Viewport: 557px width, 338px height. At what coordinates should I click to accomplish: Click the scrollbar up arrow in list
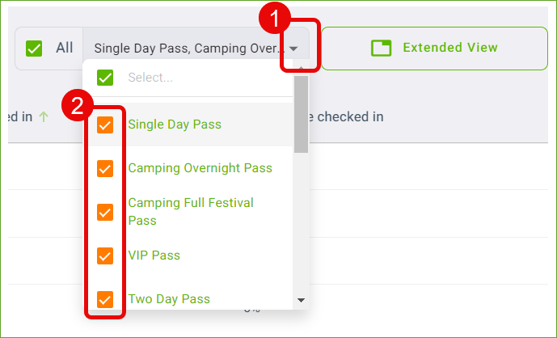coord(302,68)
